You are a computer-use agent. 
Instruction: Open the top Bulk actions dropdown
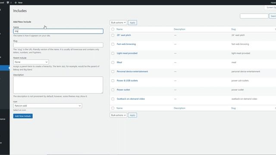pos(118,23)
